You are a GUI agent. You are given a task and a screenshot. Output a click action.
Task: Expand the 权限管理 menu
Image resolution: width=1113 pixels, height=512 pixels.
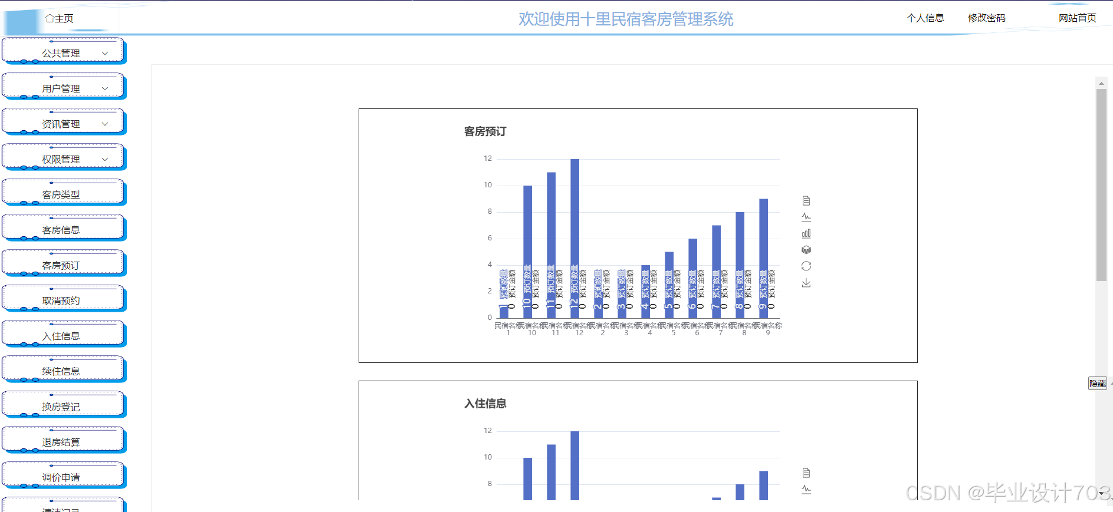click(64, 158)
